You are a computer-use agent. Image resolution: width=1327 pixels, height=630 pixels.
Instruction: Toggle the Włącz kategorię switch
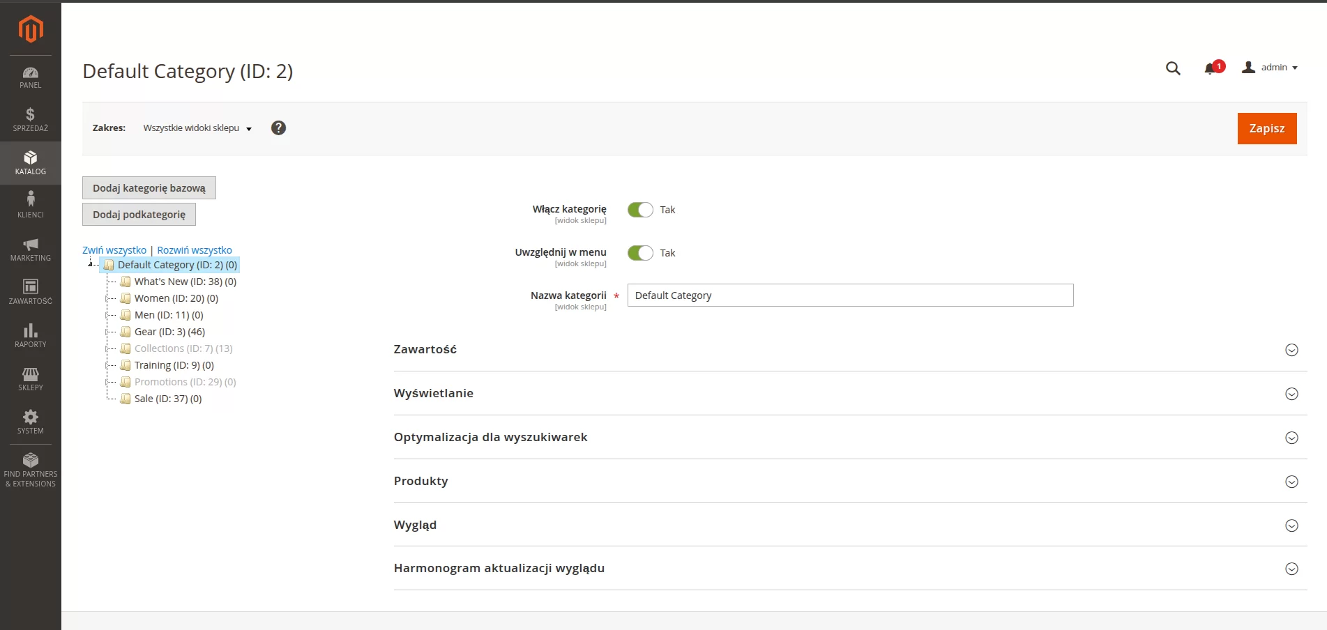coord(640,210)
